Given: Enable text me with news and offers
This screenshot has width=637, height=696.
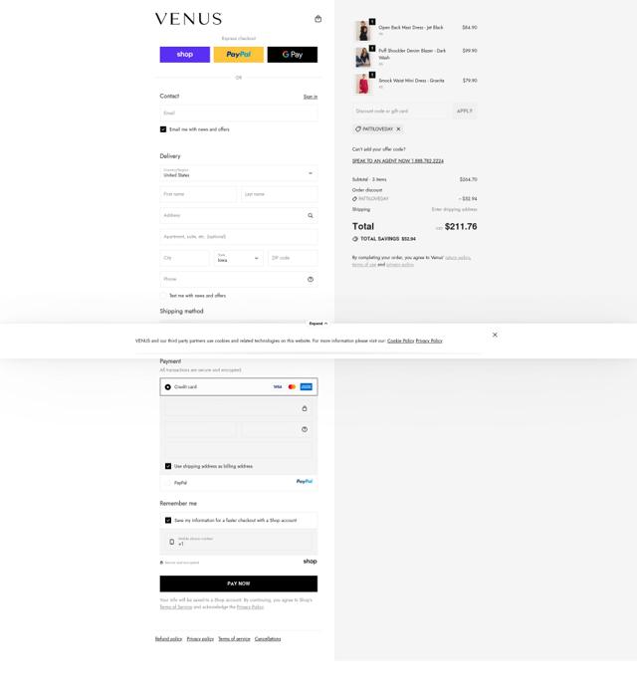Looking at the screenshot, I should click(163, 295).
